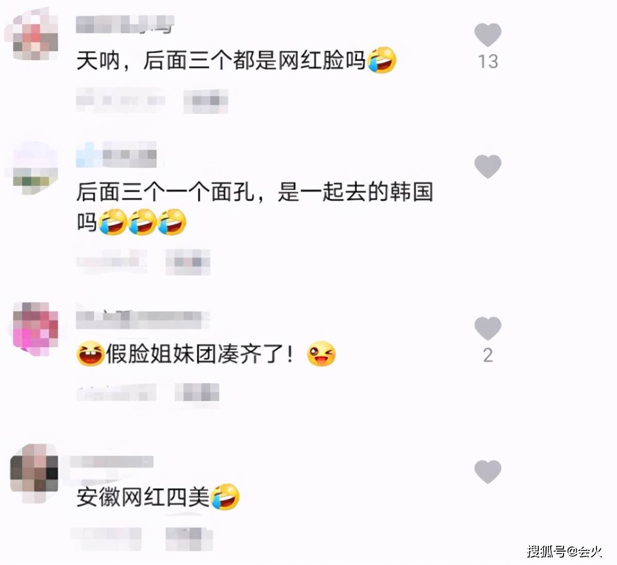This screenshot has height=565, width=617.
Task: Like the 假脸姐妹团凑齐了 comment
Action: [x=487, y=328]
